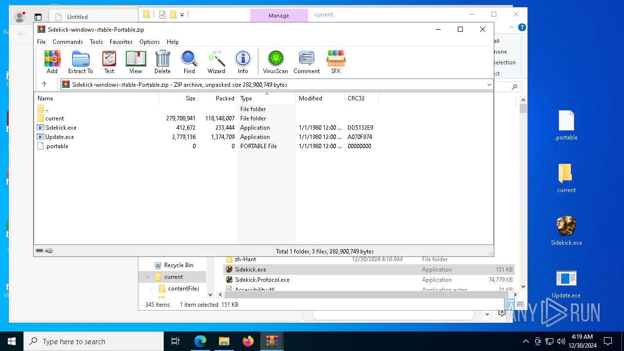Switch Explorer to large icons view
This screenshot has height=351, width=624.
click(520, 305)
